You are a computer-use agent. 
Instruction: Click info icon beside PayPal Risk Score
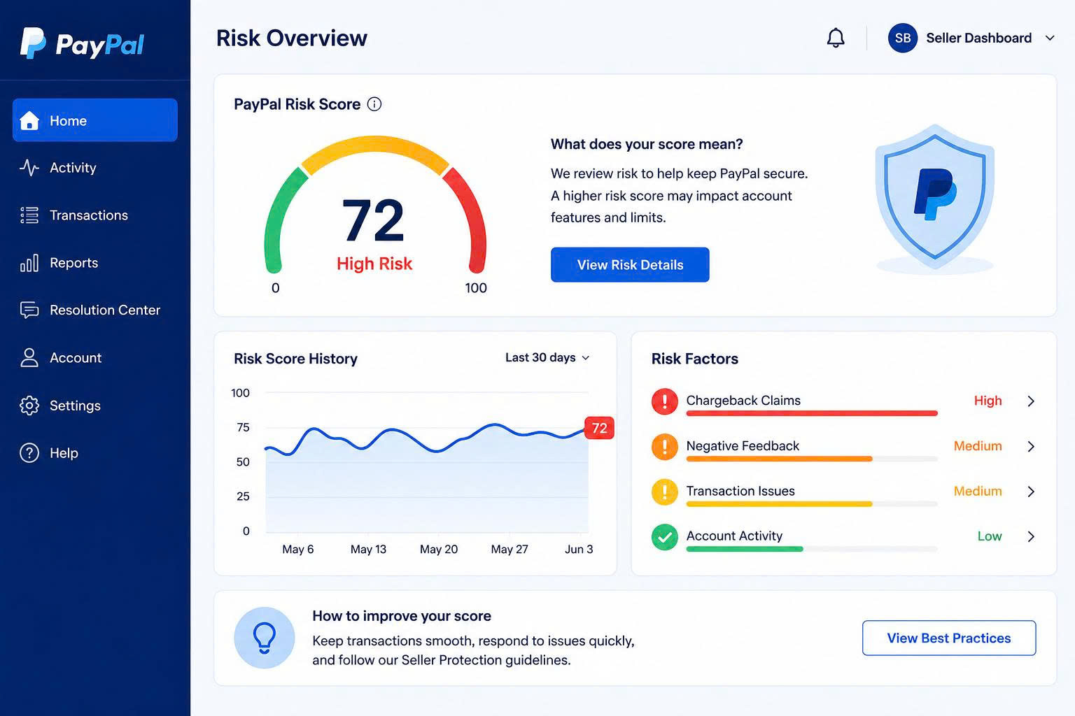tap(374, 104)
